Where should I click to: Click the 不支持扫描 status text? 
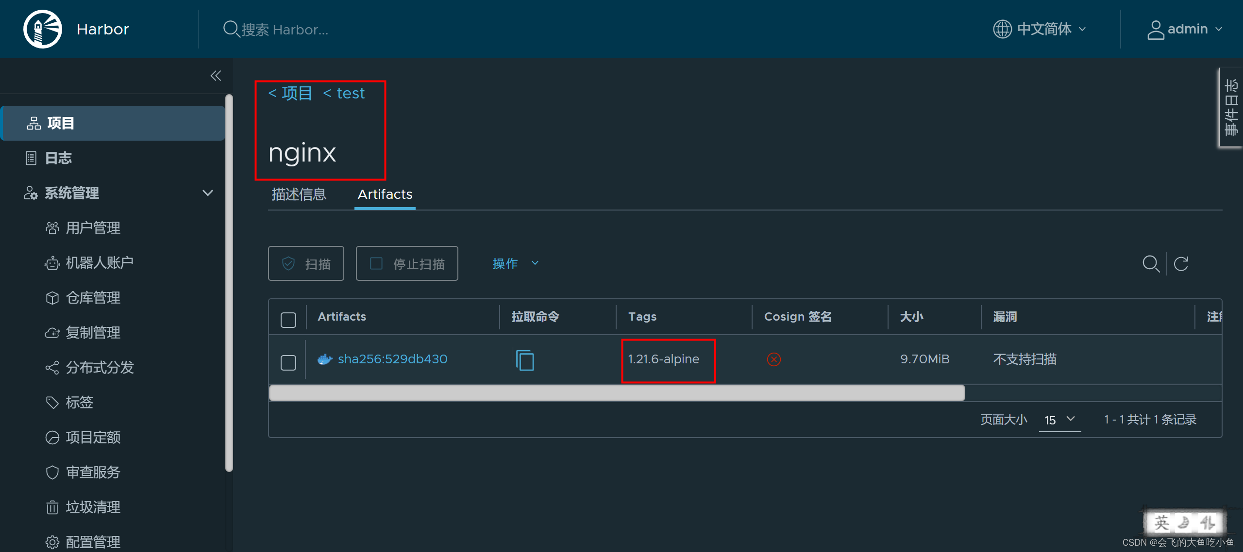tap(1025, 359)
